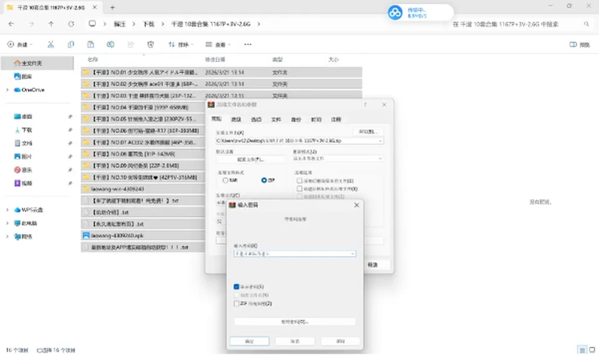The width and height of the screenshot is (599, 355).
Task: Click the Name column header
Action: (93, 60)
